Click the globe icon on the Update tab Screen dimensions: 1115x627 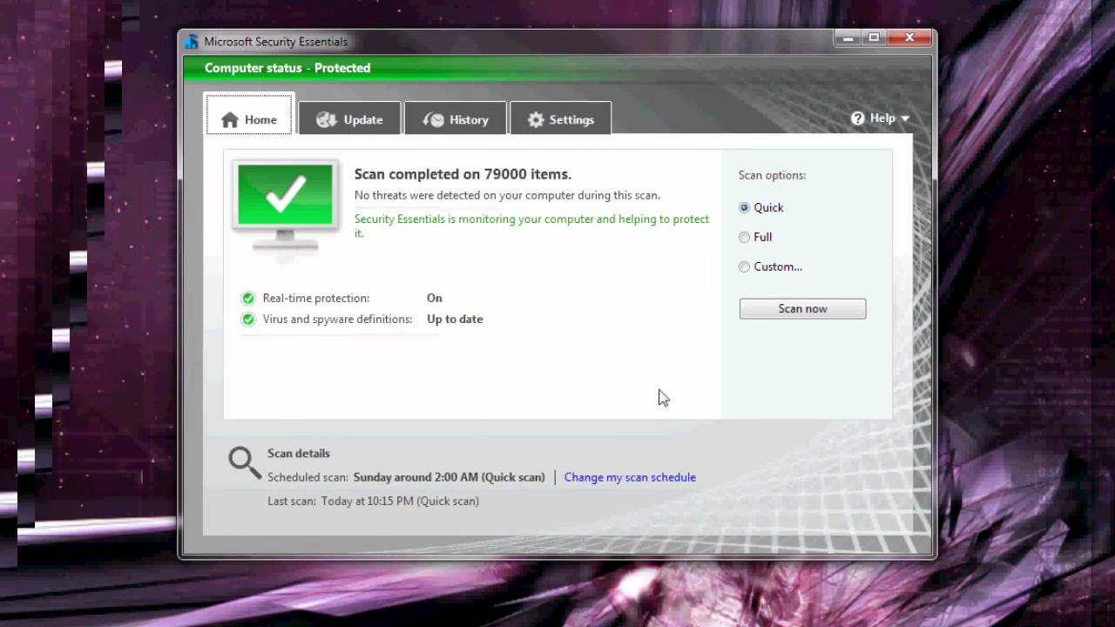coord(327,120)
